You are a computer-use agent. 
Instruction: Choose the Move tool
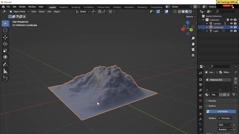(5, 37)
